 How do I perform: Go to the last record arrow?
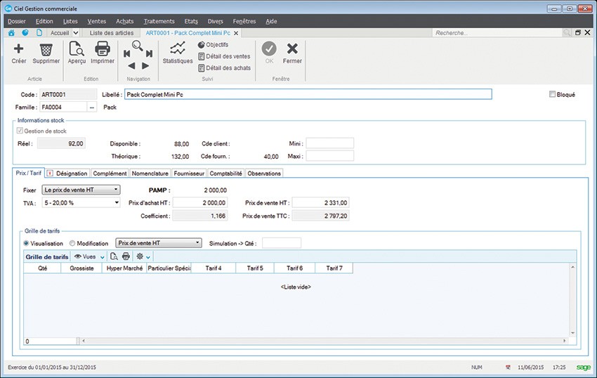tap(149, 53)
